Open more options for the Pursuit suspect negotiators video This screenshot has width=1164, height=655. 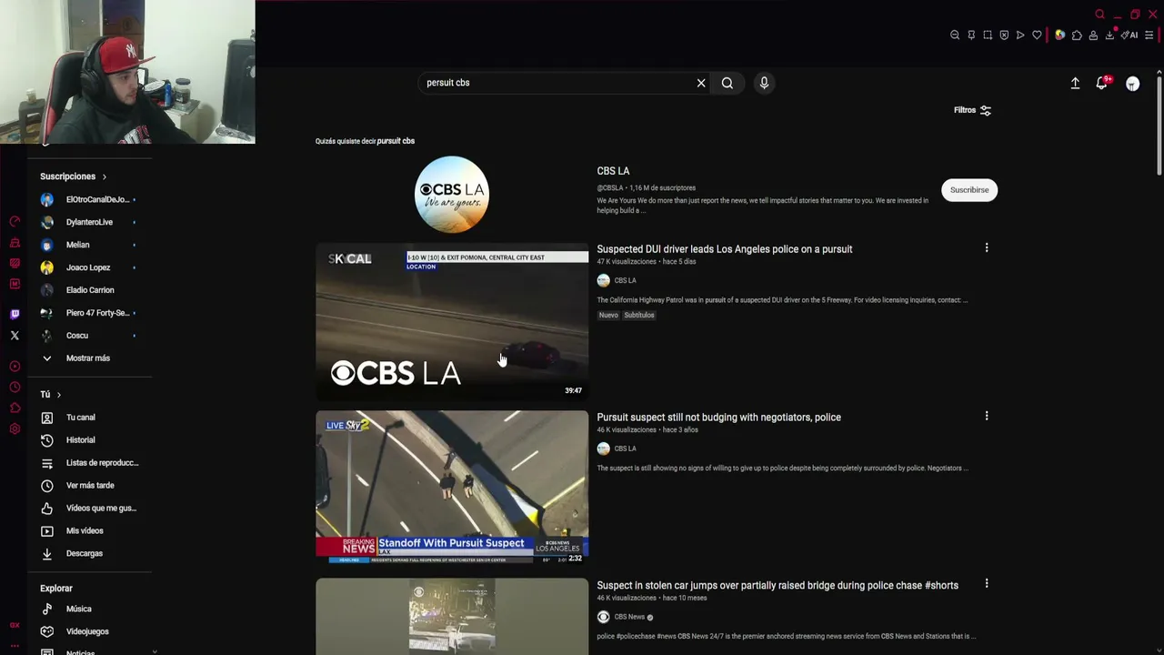pos(987,416)
